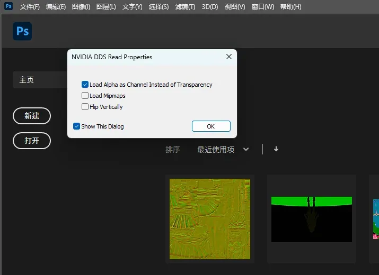379x275 pixels.
Task: Close the NVIDIA DDS Read Properties dialog
Action: point(229,57)
